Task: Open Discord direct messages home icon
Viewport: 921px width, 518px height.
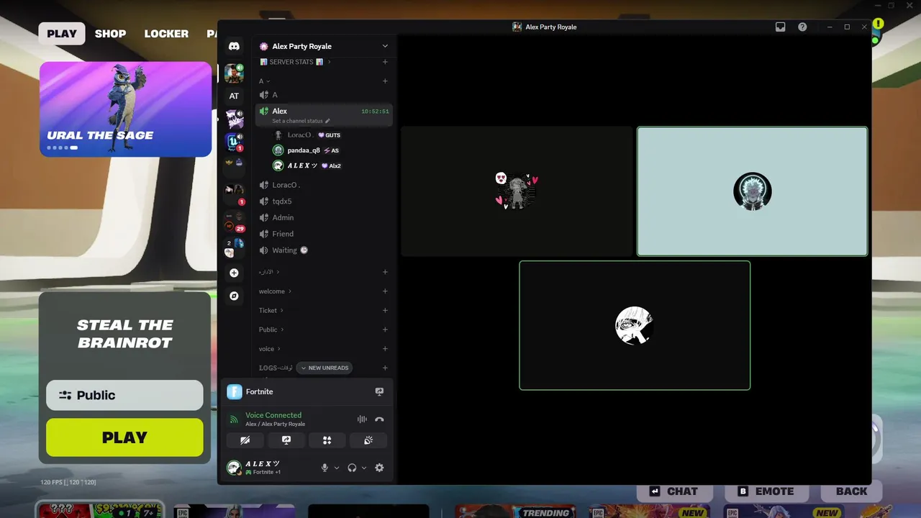Action: pyautogui.click(x=234, y=46)
